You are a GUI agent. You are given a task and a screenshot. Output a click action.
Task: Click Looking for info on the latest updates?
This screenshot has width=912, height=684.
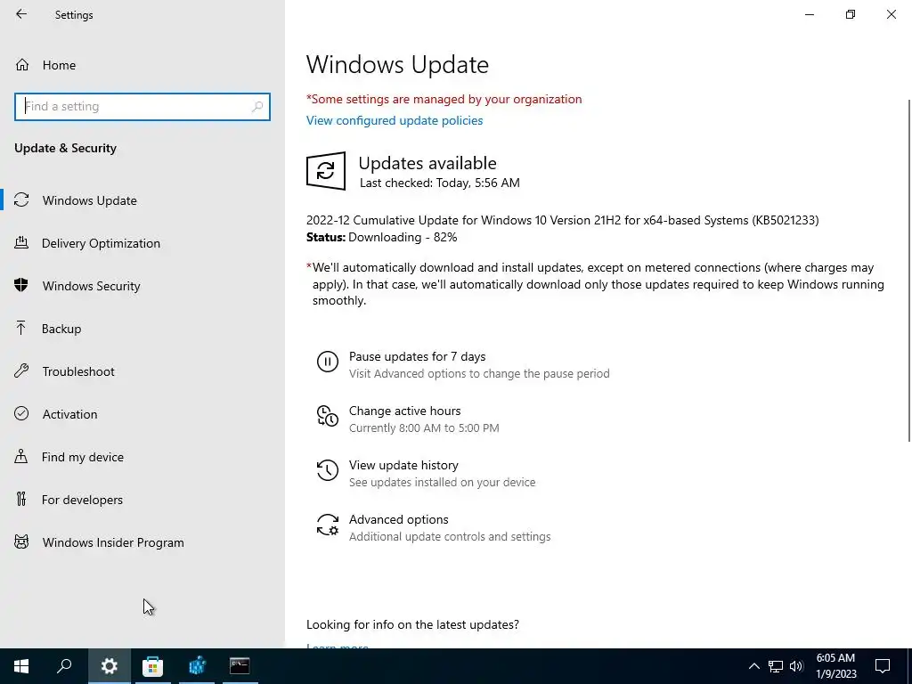point(412,624)
